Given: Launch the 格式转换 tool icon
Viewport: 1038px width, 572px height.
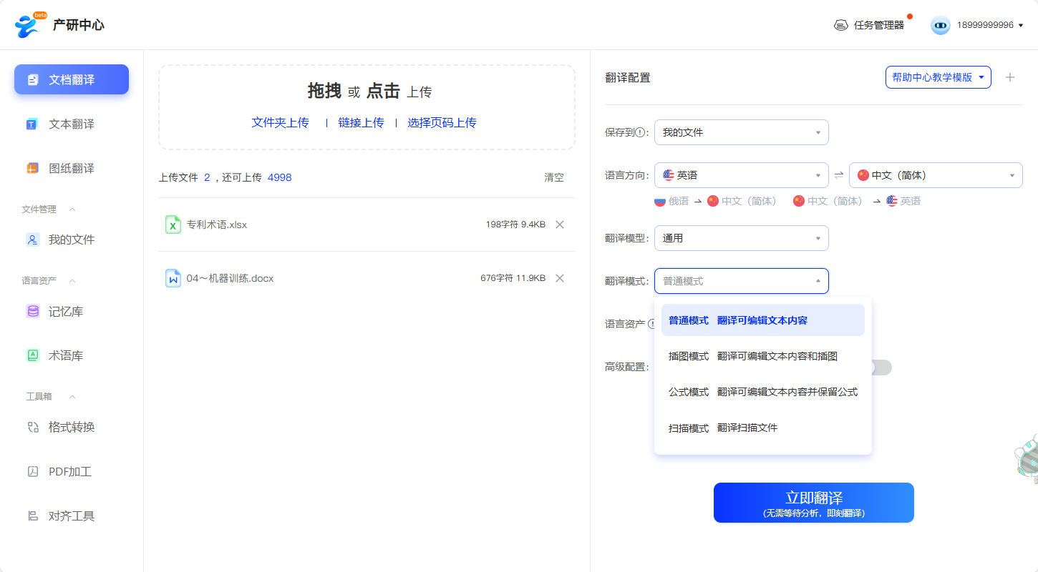Looking at the screenshot, I should 33,427.
